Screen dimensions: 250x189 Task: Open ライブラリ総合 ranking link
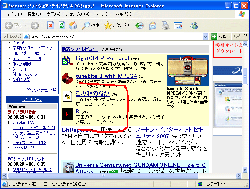tap(22, 112)
